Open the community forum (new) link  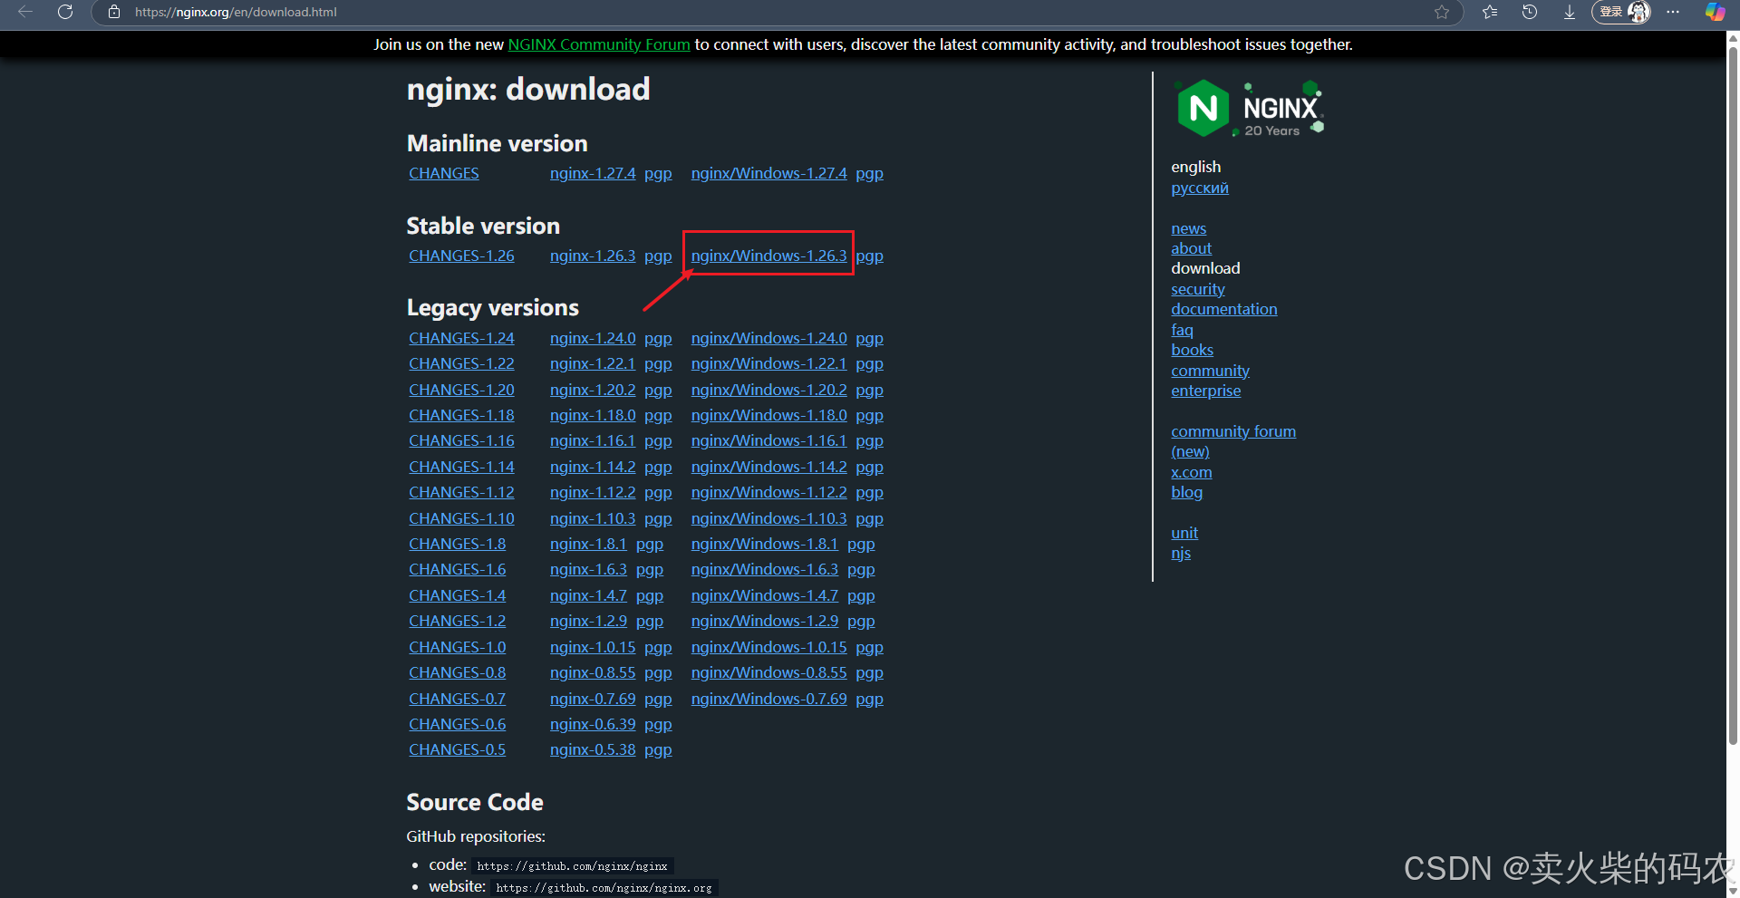click(1233, 441)
